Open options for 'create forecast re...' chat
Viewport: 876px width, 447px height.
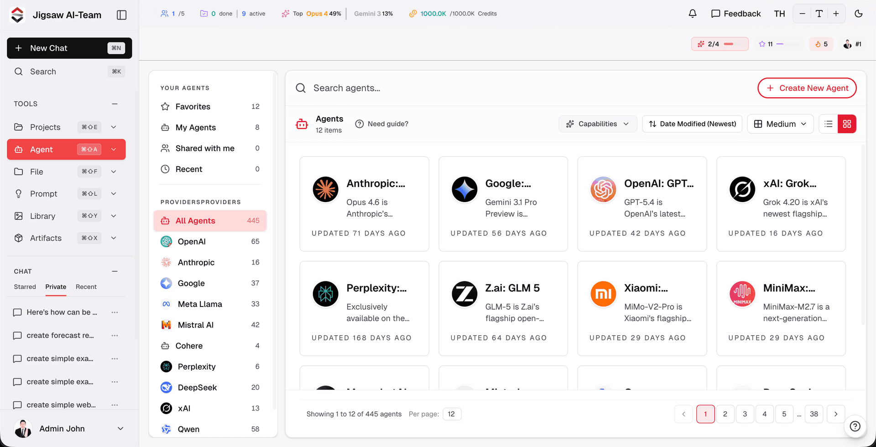pos(115,336)
